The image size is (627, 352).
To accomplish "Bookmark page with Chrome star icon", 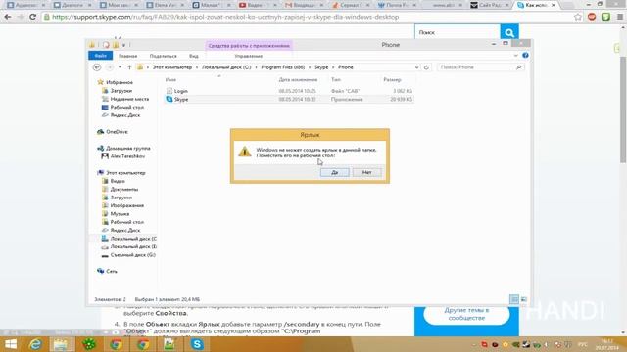I will 578,17.
